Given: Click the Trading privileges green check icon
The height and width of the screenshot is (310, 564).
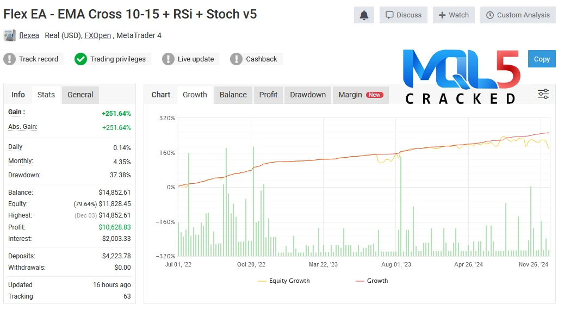Looking at the screenshot, I should 80,59.
